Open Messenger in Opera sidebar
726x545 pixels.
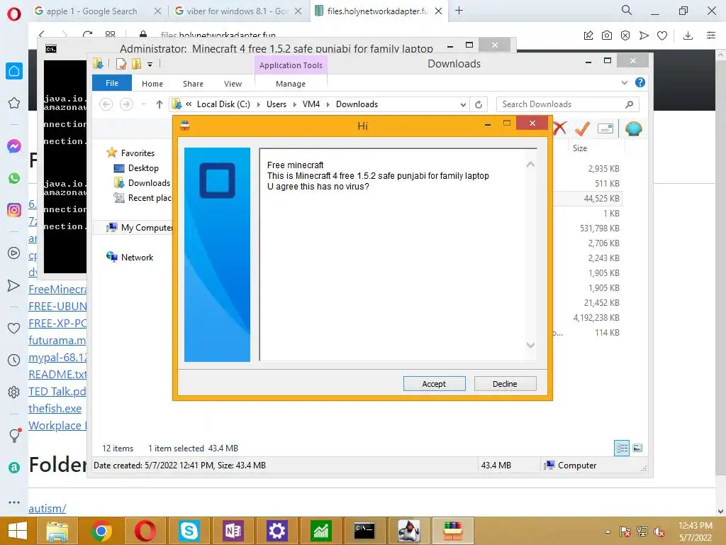[14, 146]
